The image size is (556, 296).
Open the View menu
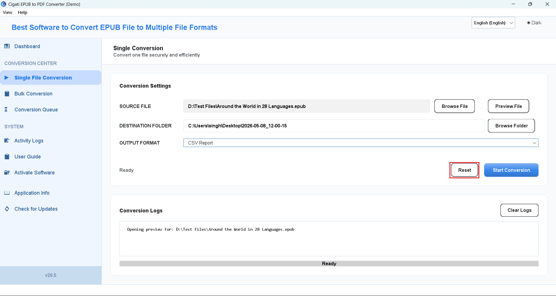click(x=8, y=12)
